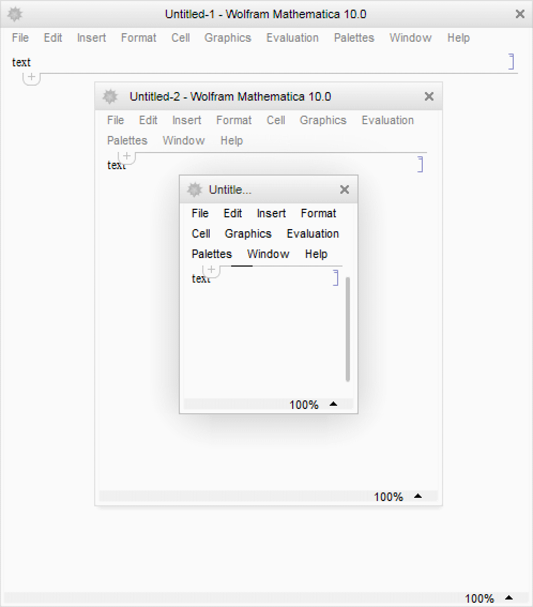Click the Mathematica icon in Untitled-1 title bar
The width and height of the screenshot is (533, 607).
15,14
